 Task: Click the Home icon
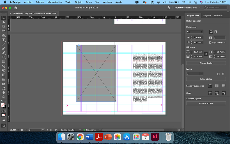coord(16,8)
